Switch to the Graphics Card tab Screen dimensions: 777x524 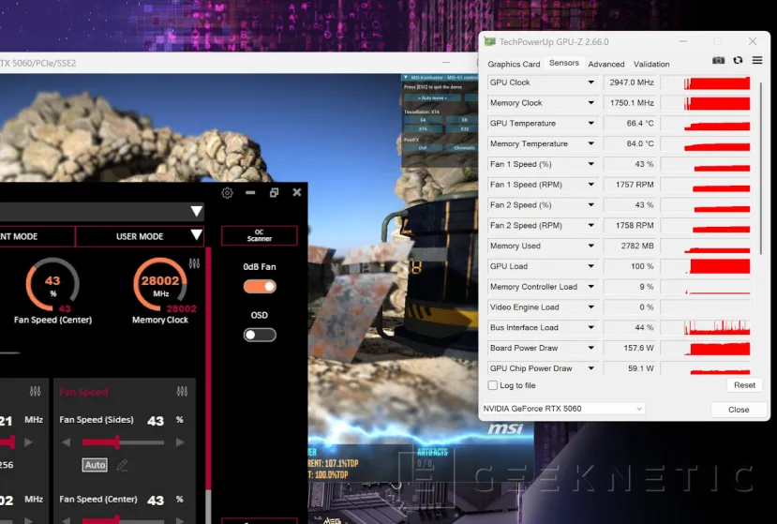514,64
